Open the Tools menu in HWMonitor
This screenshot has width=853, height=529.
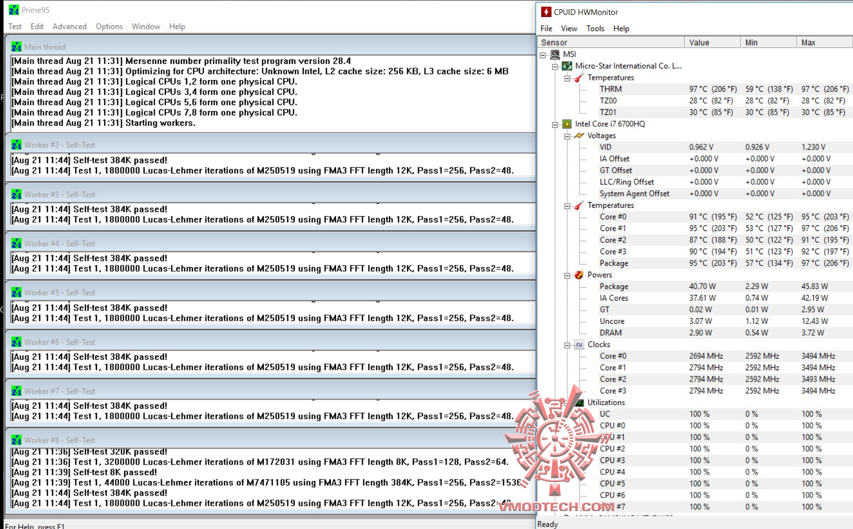point(595,28)
